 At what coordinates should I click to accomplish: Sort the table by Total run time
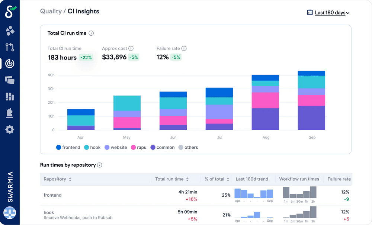(172, 179)
